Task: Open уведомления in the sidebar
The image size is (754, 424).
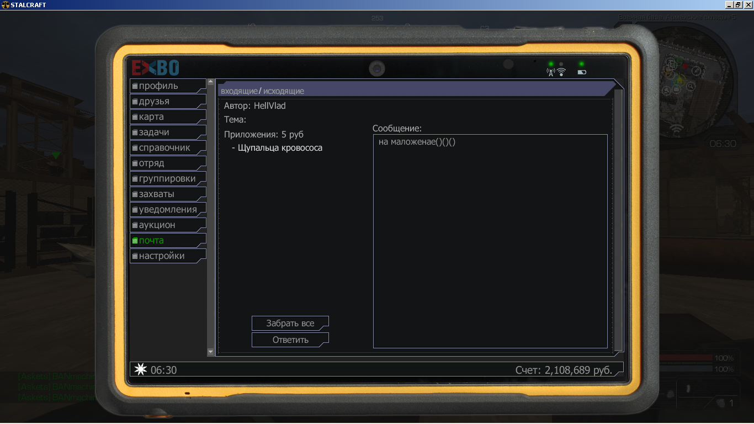Action: coord(168,210)
